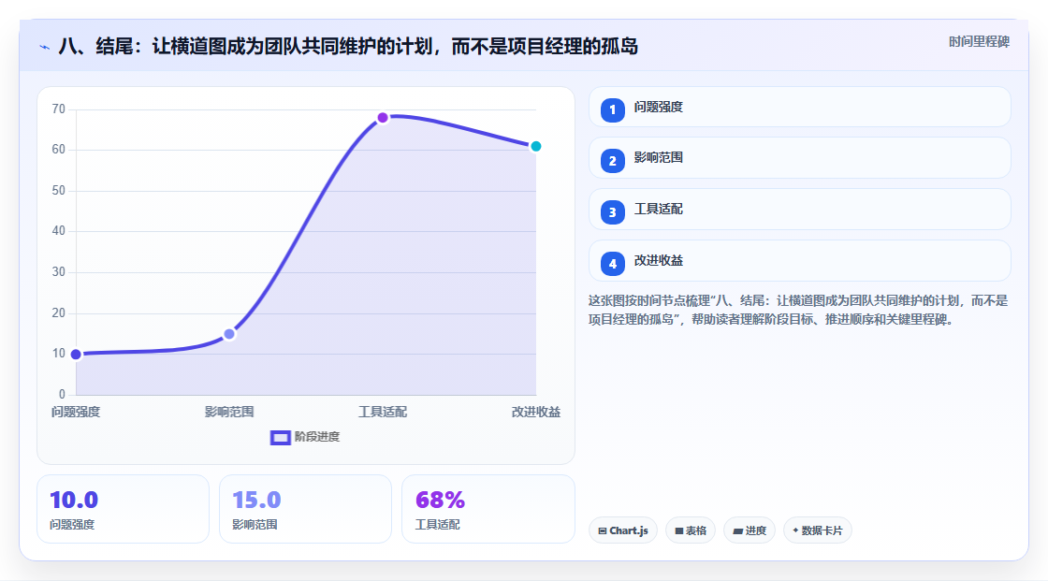Click the y-axis value 50
Image resolution: width=1048 pixels, height=581 pixels.
[x=59, y=191]
